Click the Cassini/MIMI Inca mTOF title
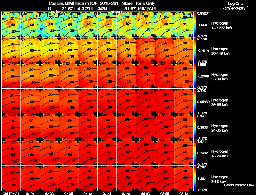Screen dimensions: 256x195 [73, 4]
